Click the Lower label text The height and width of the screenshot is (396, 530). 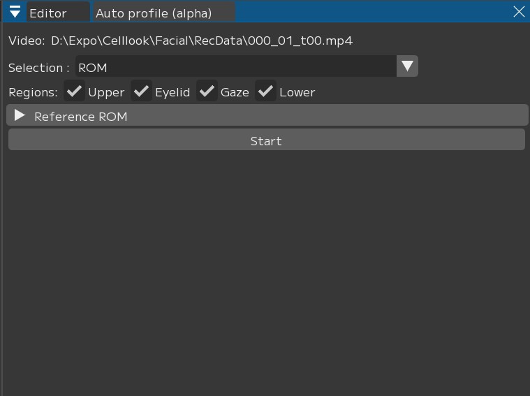pyautogui.click(x=297, y=92)
